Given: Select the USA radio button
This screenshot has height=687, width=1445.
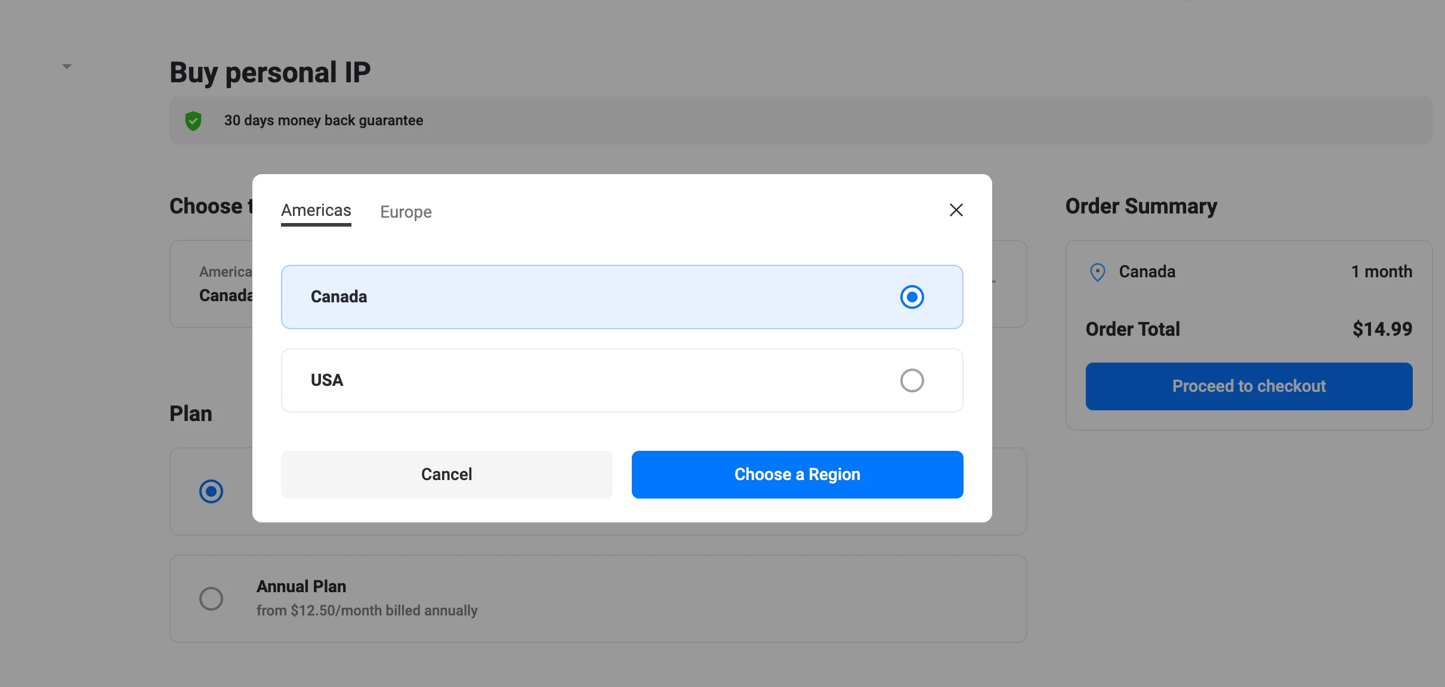Looking at the screenshot, I should pos(912,380).
